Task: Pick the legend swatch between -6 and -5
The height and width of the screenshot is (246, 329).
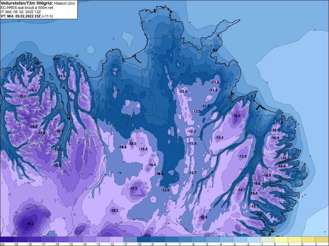Action: click(199, 239)
